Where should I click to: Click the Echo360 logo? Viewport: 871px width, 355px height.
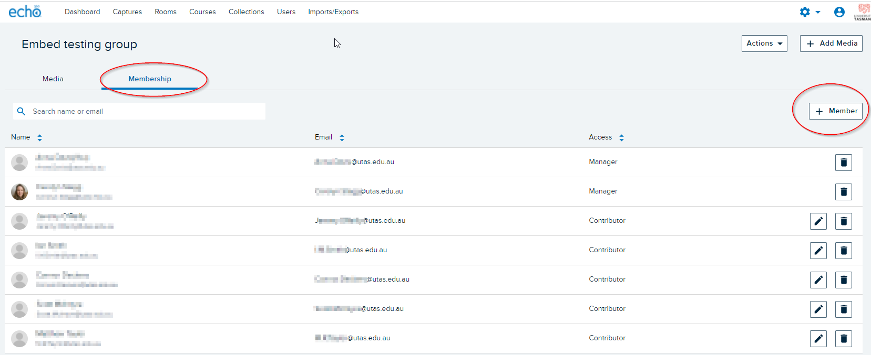[x=25, y=12]
